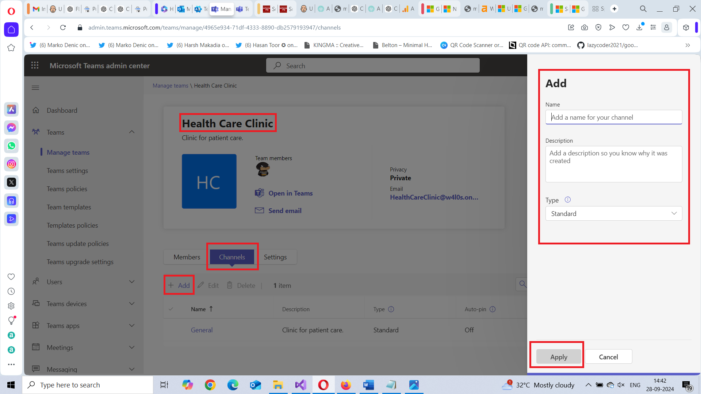Open Teams update policies in sidebar
701x394 pixels.
[x=78, y=243]
